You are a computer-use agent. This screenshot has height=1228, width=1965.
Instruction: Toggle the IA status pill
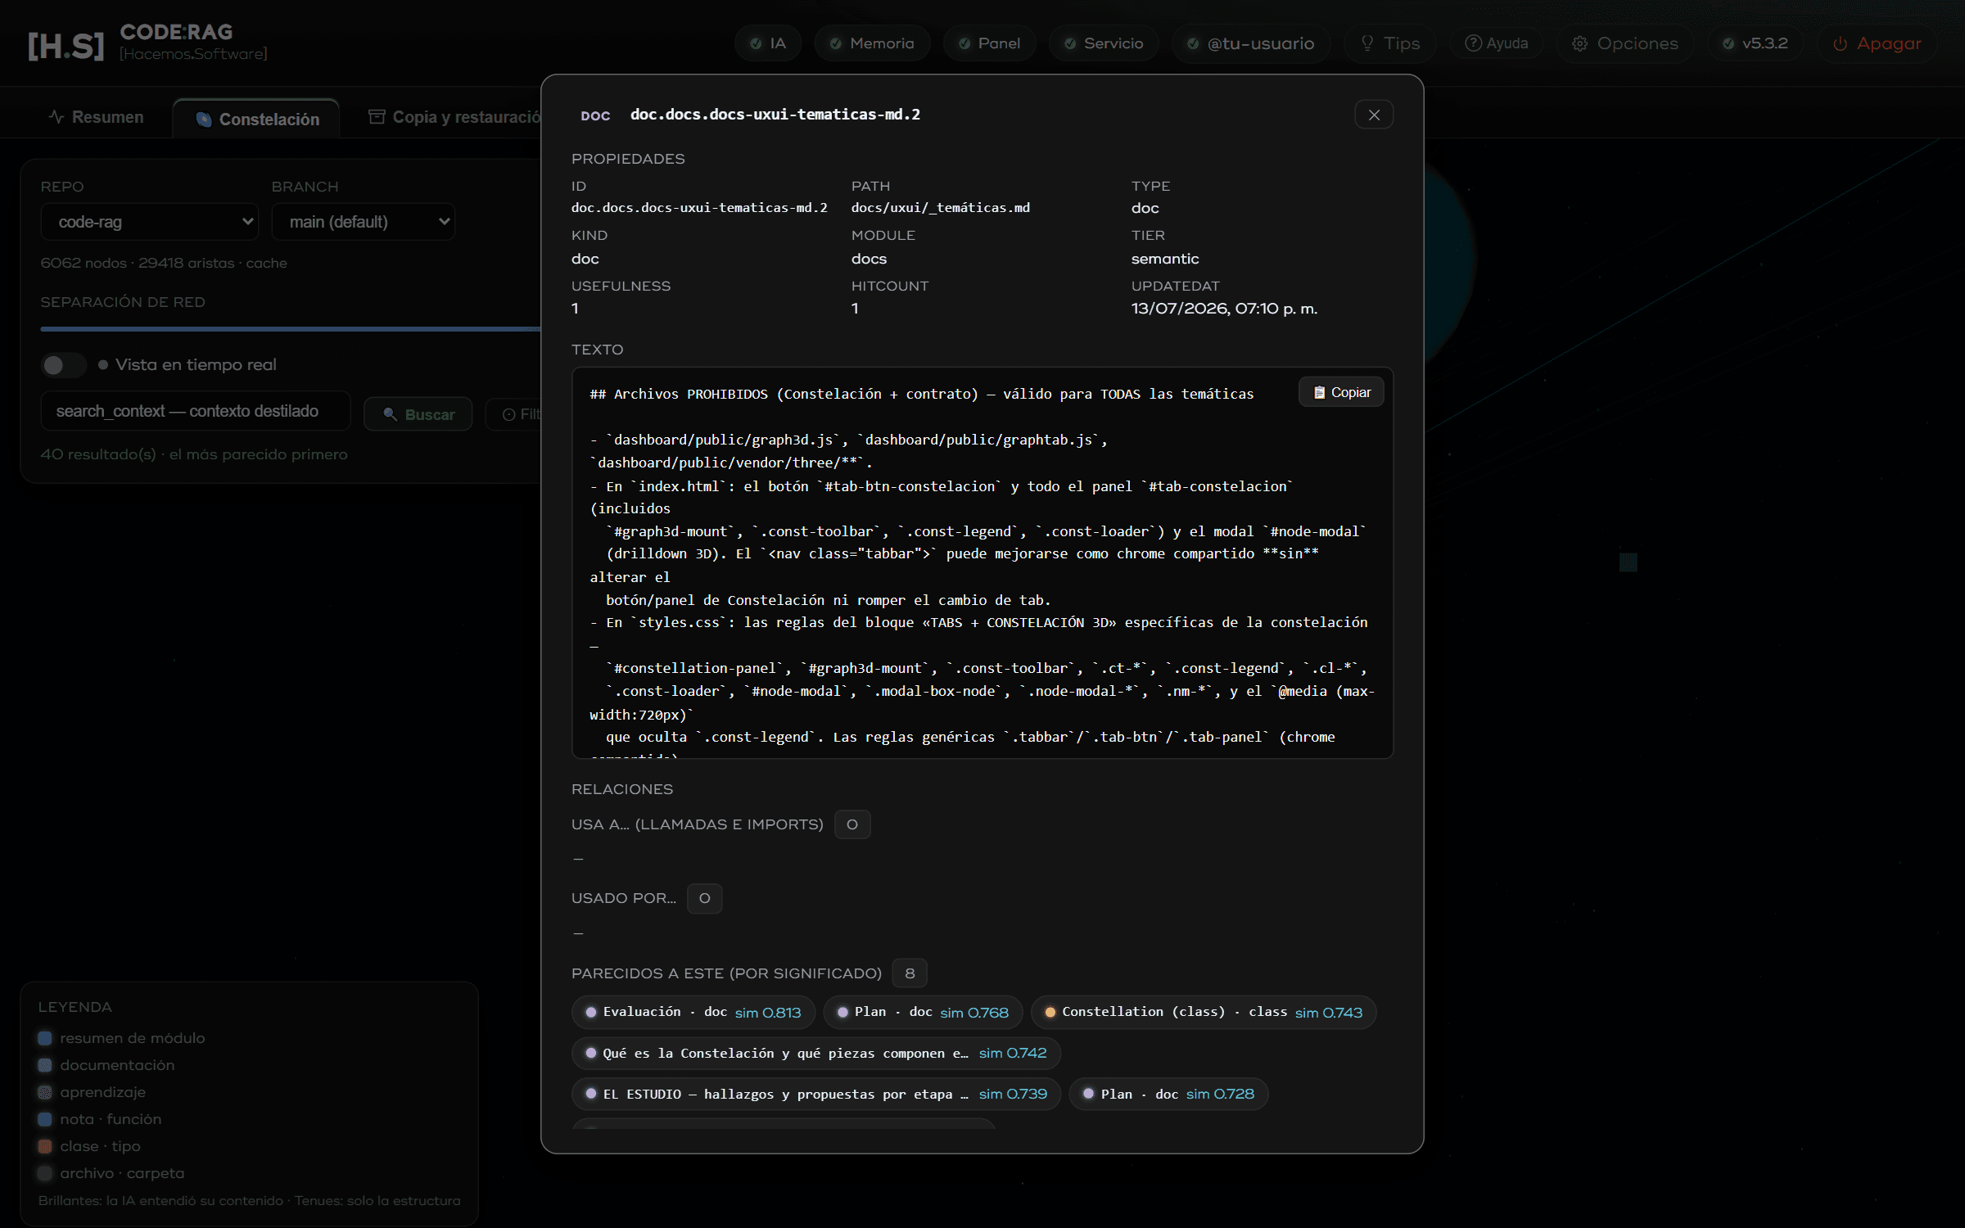coord(768,43)
